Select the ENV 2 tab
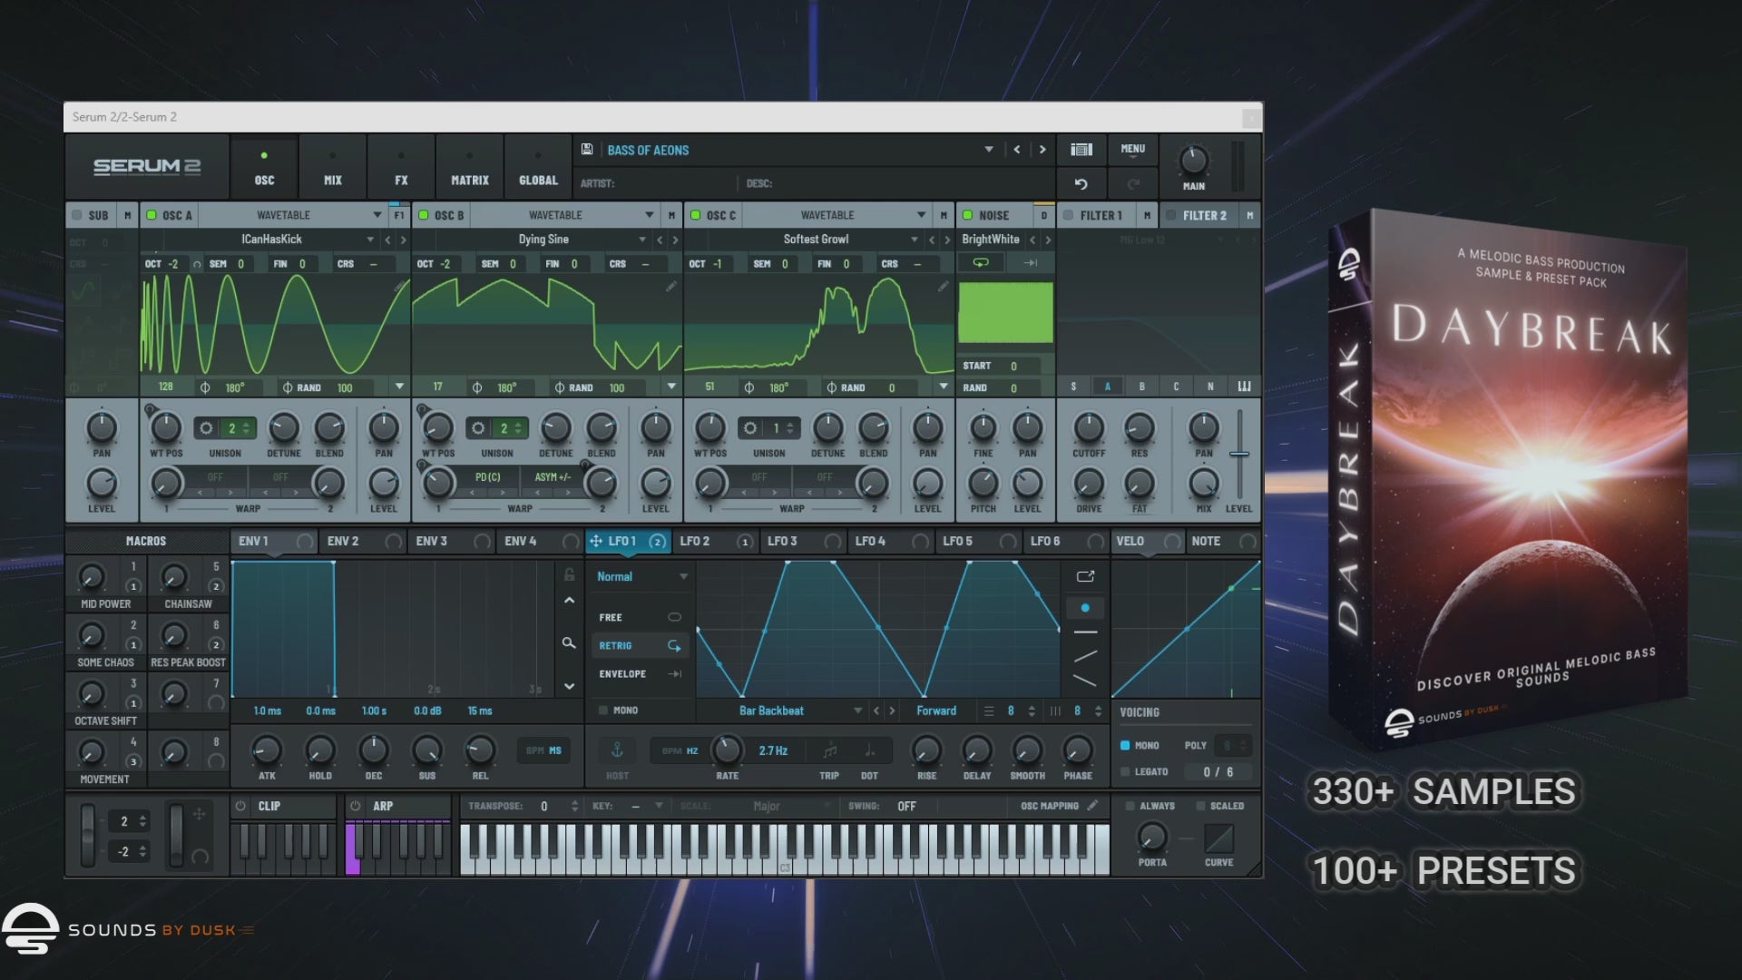Image resolution: width=1742 pixels, height=980 pixels. [343, 541]
